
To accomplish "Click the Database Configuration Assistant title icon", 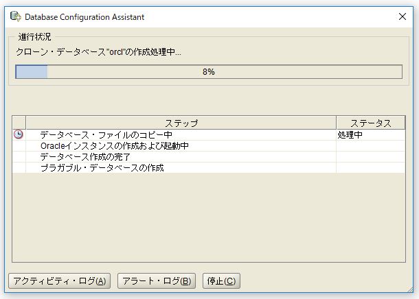I will coord(16,16).
